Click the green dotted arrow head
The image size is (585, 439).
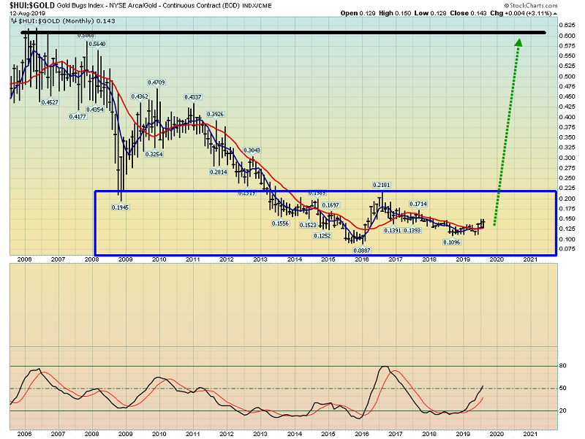pos(518,44)
